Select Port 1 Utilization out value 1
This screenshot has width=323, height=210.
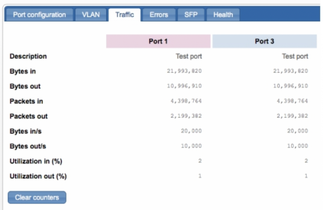point(200,176)
